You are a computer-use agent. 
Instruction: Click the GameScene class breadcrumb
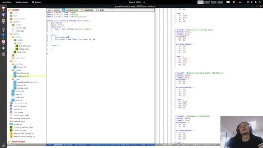[89, 10]
